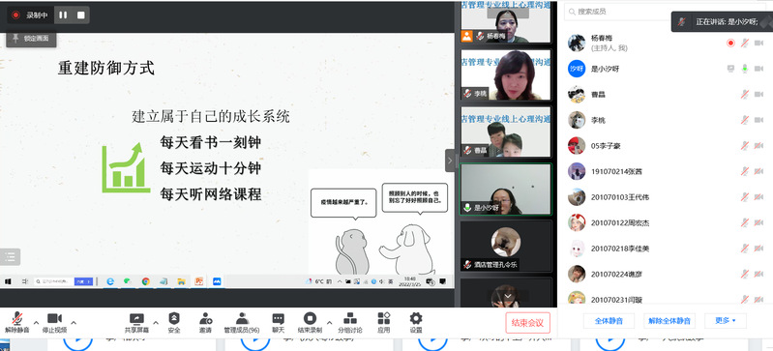Click the Invite (邀请) icon

205,318
